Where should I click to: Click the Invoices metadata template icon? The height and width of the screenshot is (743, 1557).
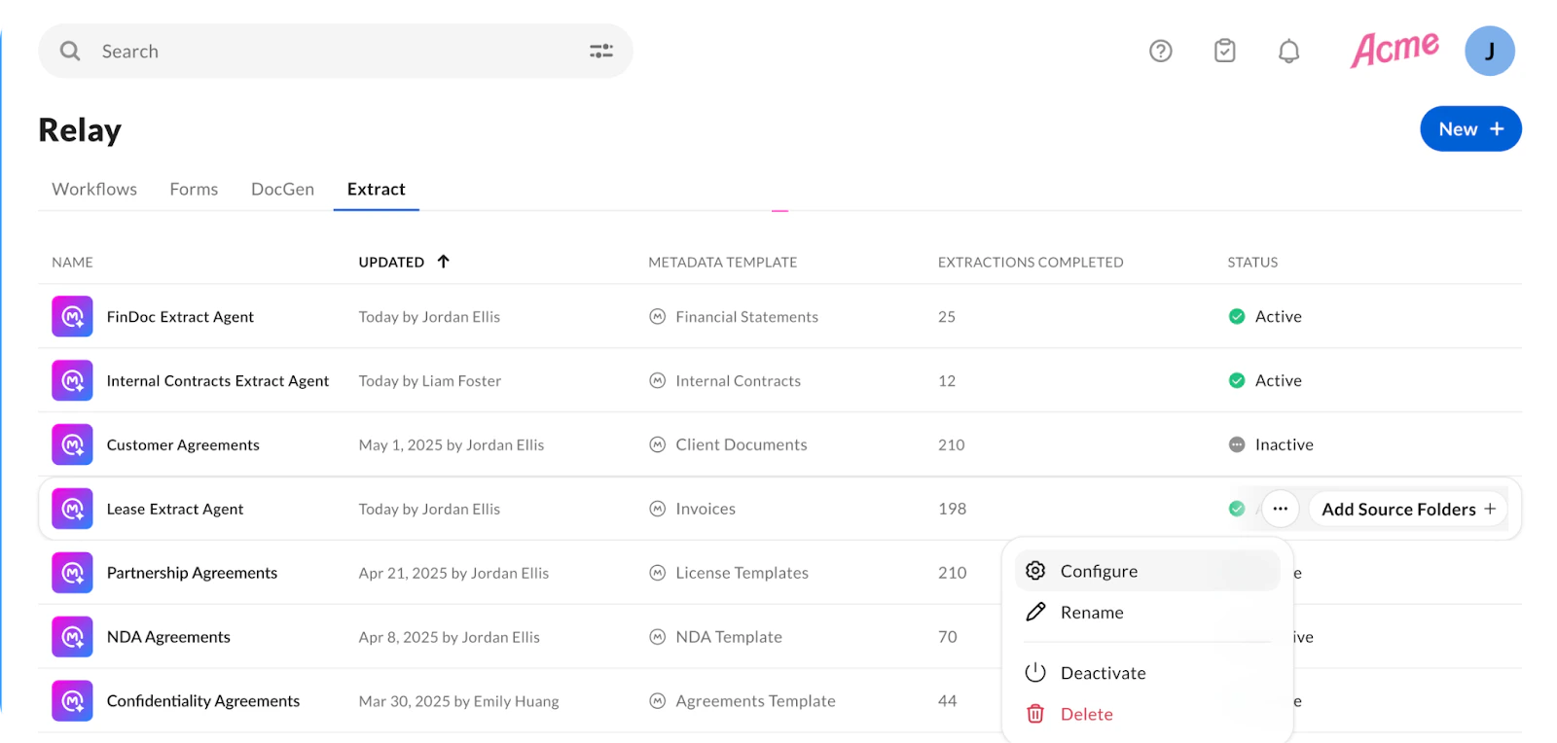658,509
